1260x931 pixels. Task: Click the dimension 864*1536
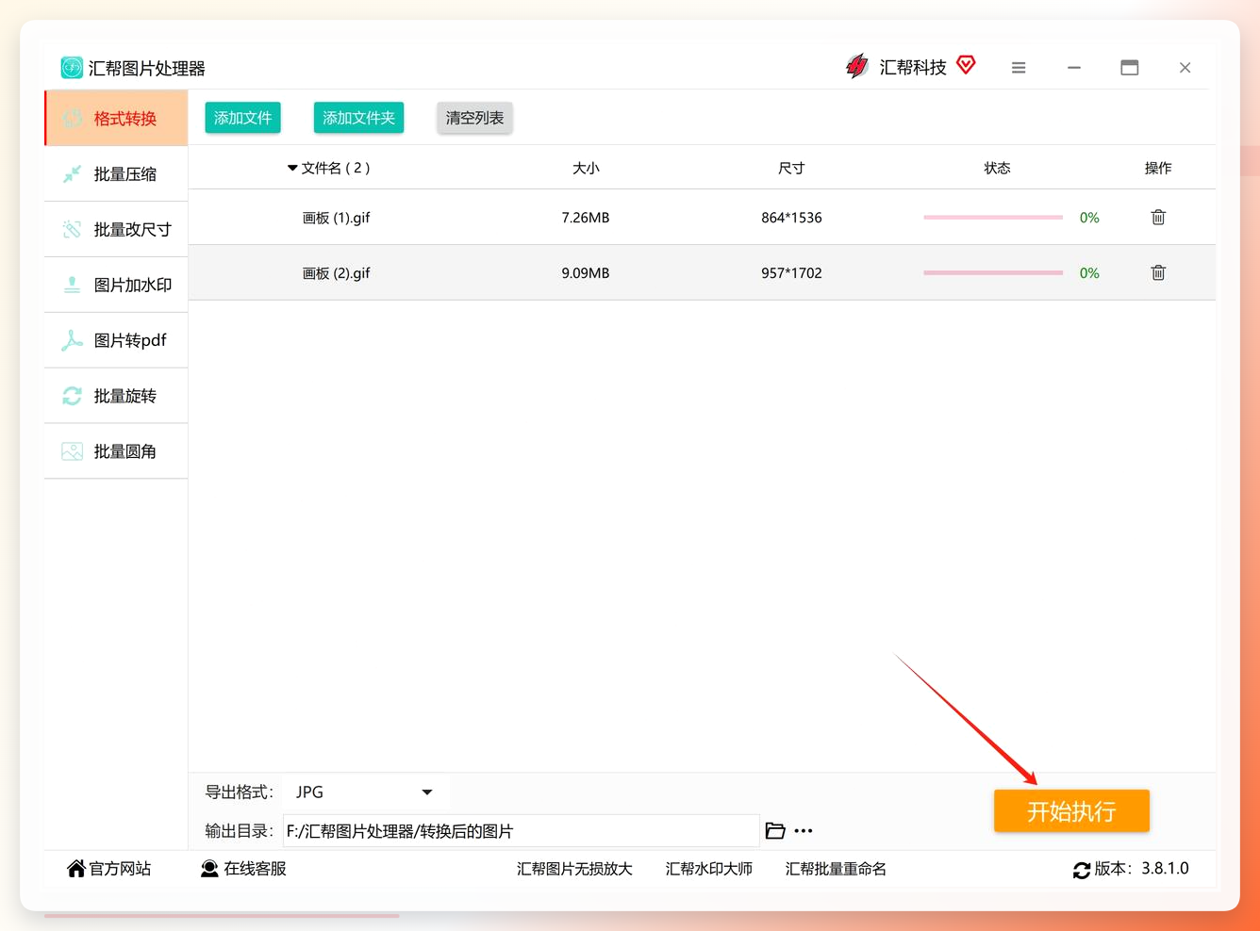pos(791,218)
